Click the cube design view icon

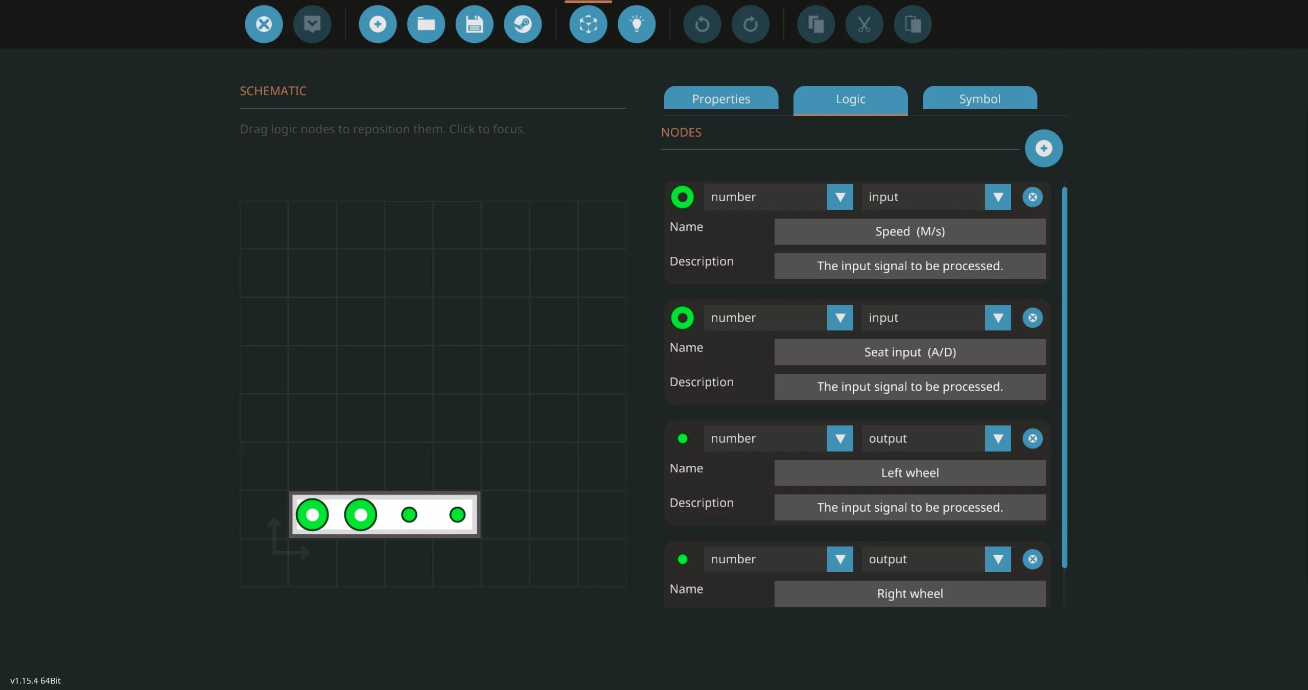pos(588,24)
